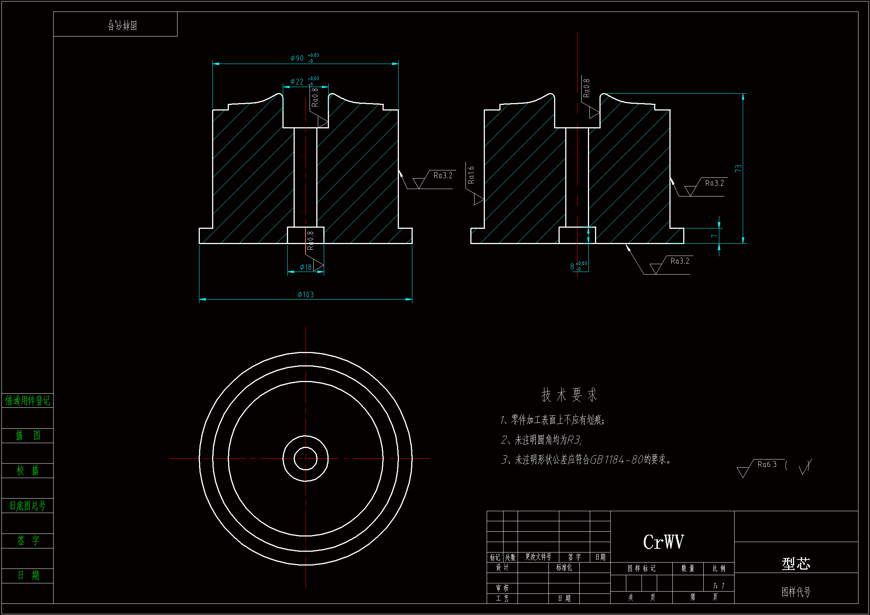
Task: Select the 技术要求 heading text
Action: coord(569,395)
